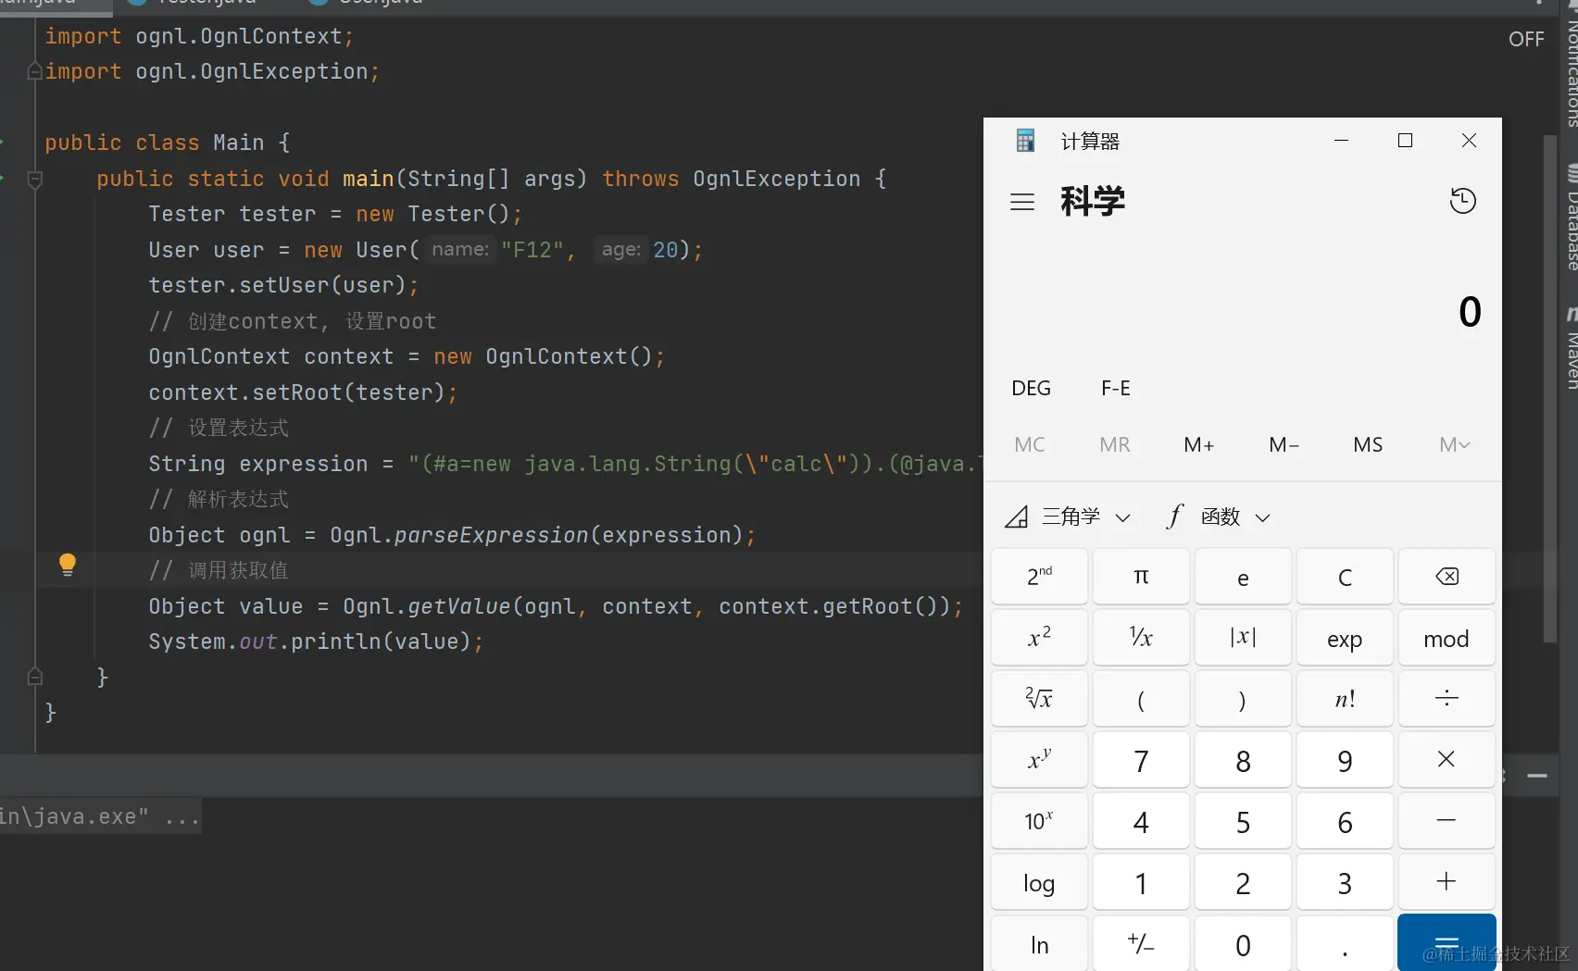Click the divide operator key
The width and height of the screenshot is (1578, 971).
click(x=1446, y=699)
